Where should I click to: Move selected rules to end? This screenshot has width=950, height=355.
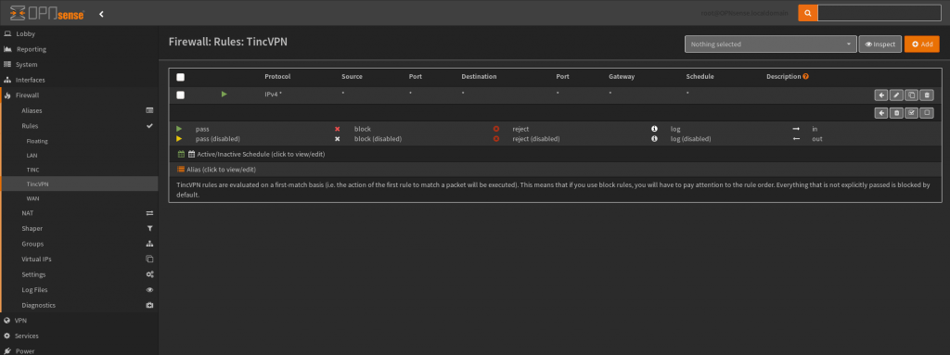(881, 113)
